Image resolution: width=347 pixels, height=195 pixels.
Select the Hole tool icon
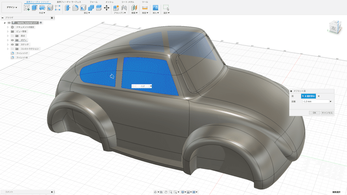50,8
